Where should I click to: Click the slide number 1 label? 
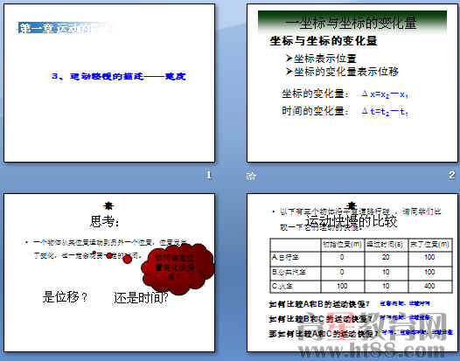click(x=209, y=175)
